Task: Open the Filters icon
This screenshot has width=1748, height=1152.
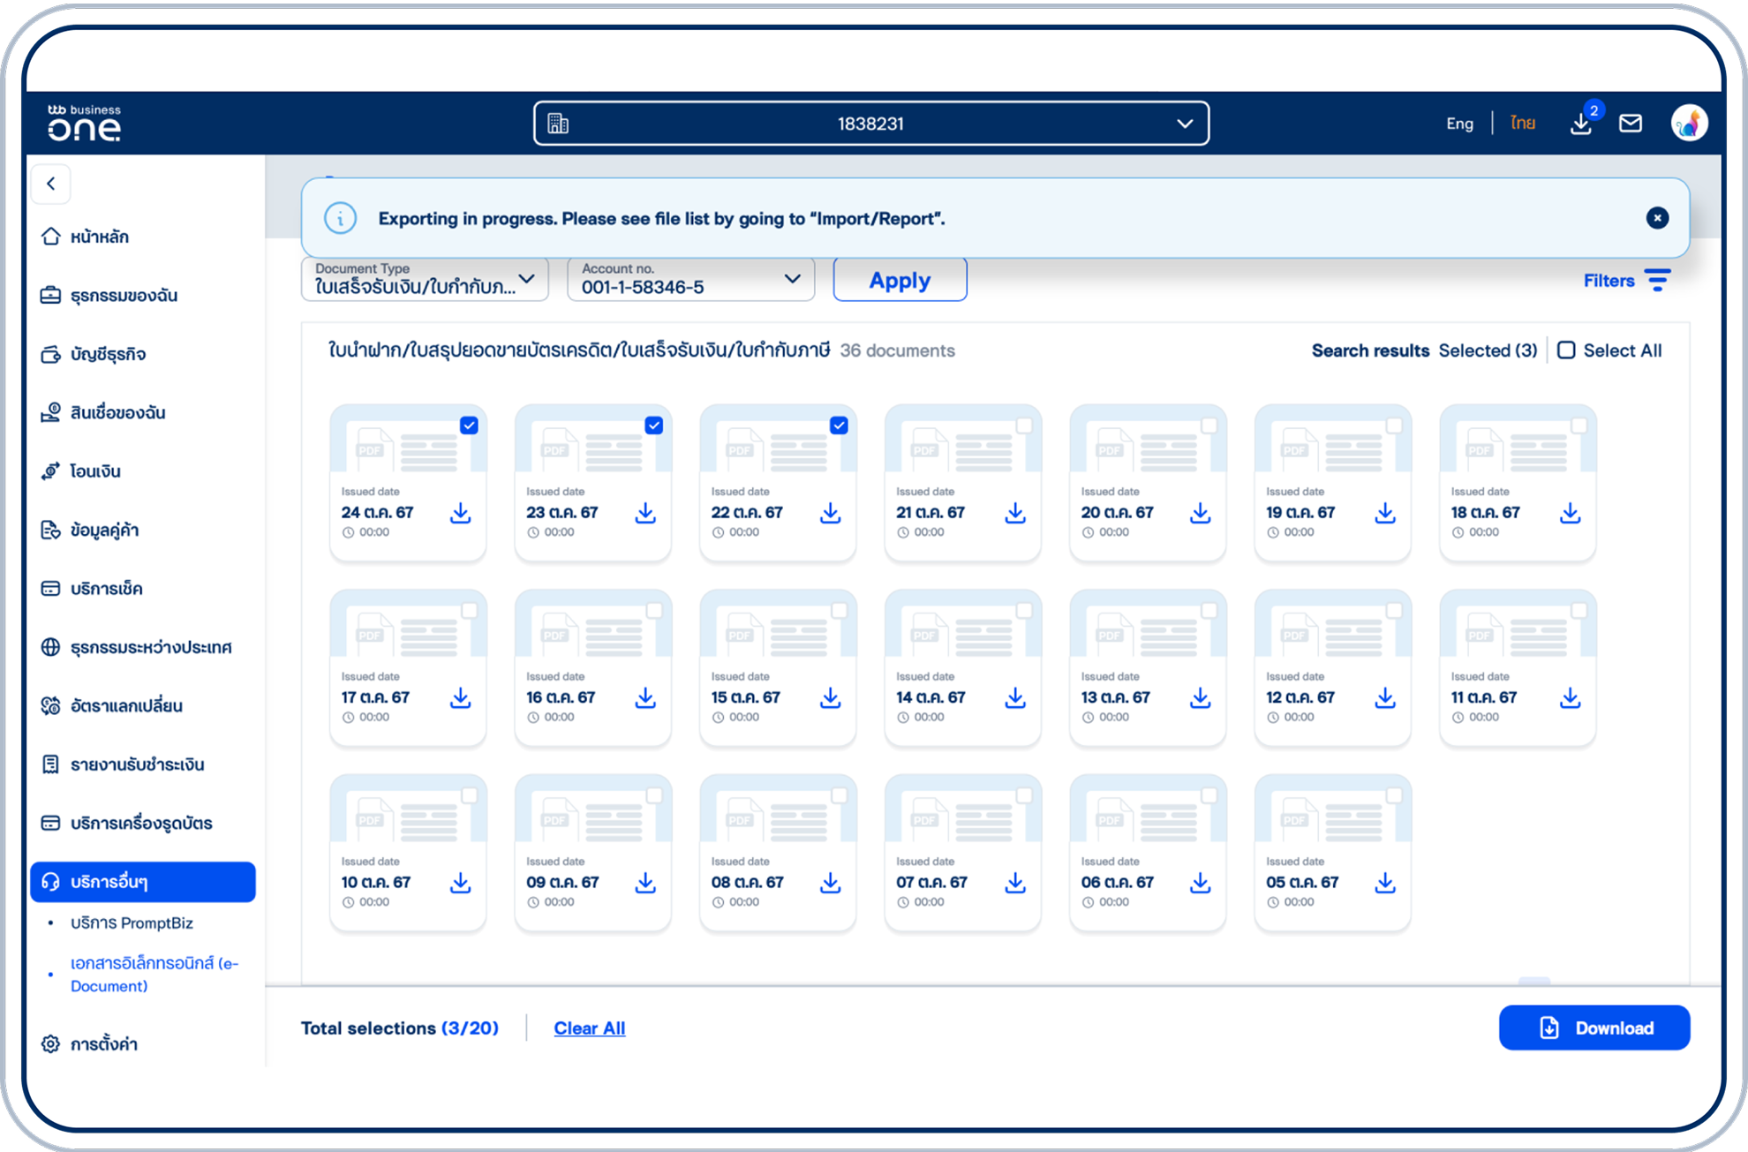Action: pos(1657,281)
